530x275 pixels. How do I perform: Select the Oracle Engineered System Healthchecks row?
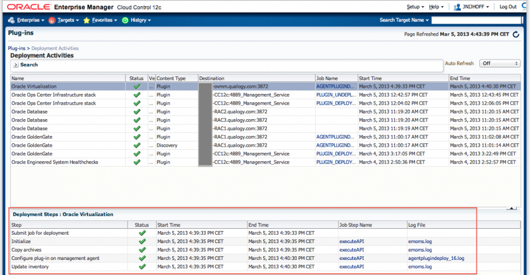(266, 162)
